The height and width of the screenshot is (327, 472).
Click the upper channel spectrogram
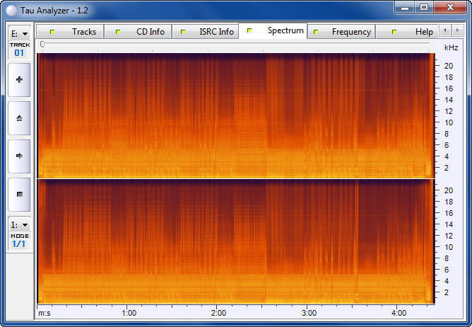click(x=233, y=115)
